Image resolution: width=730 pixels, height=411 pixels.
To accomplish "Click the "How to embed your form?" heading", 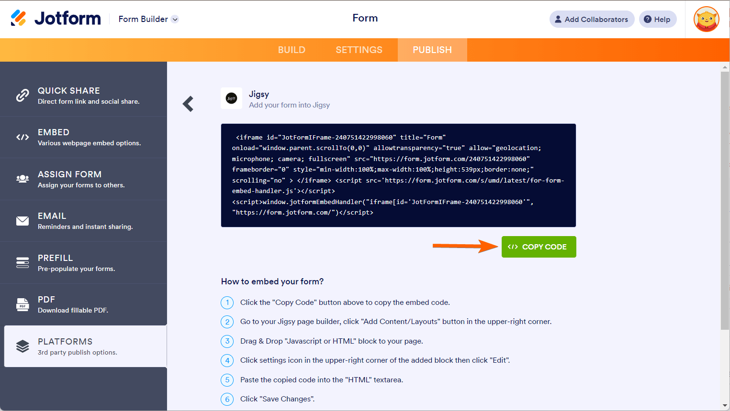I will [272, 281].
